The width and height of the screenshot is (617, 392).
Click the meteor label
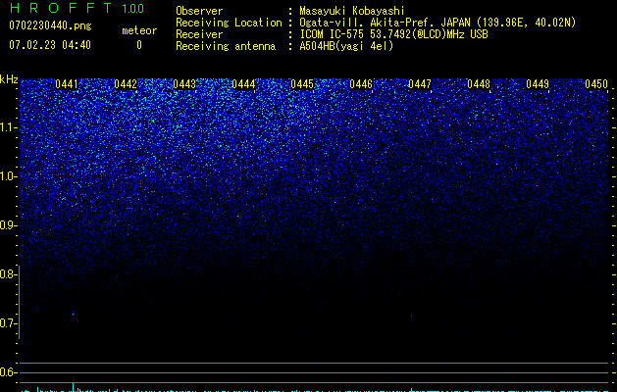pyautogui.click(x=139, y=30)
